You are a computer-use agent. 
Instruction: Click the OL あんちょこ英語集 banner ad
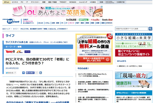(x=58, y=11)
